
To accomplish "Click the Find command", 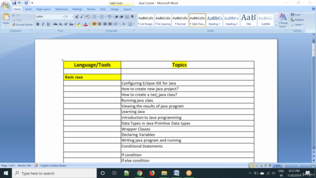I will click(296, 15).
